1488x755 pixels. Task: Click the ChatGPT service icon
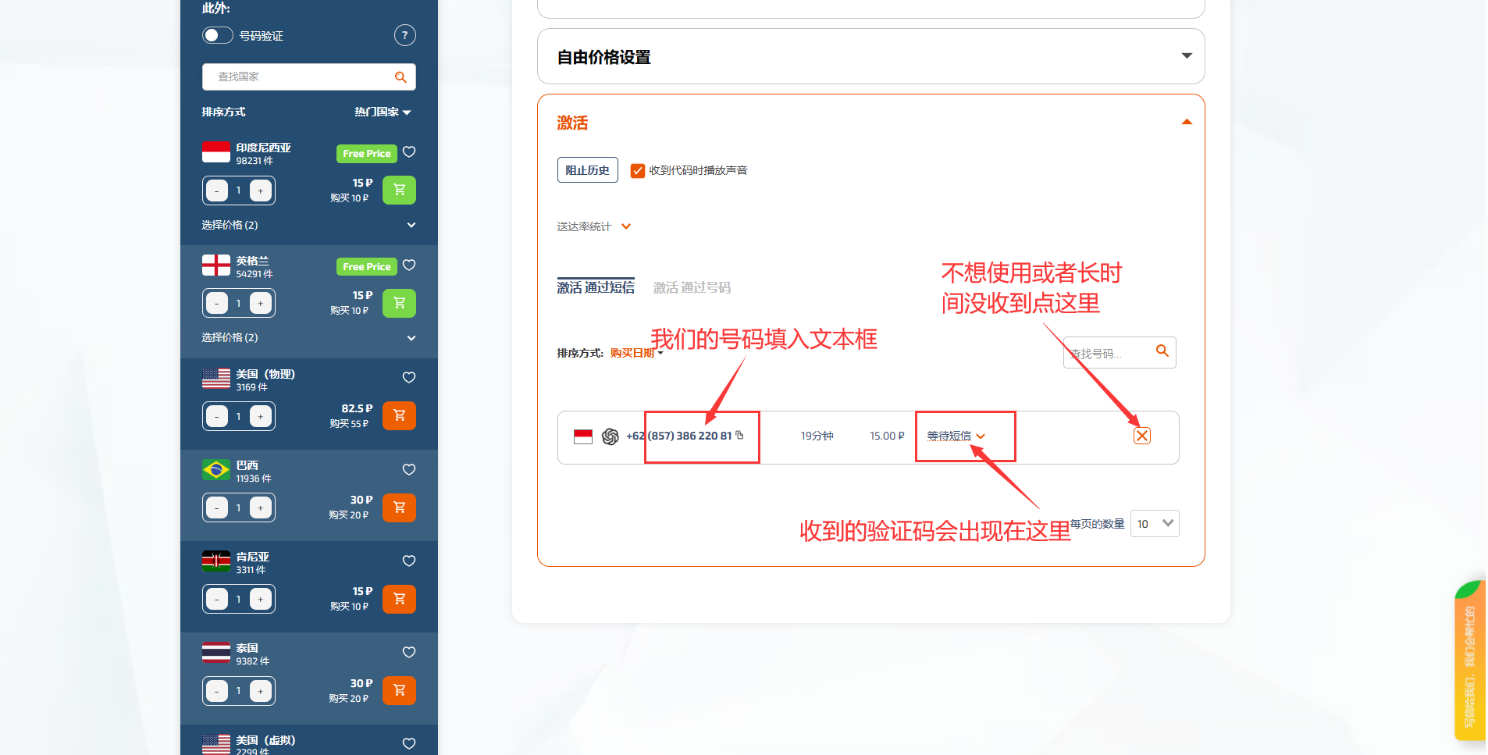pyautogui.click(x=611, y=436)
